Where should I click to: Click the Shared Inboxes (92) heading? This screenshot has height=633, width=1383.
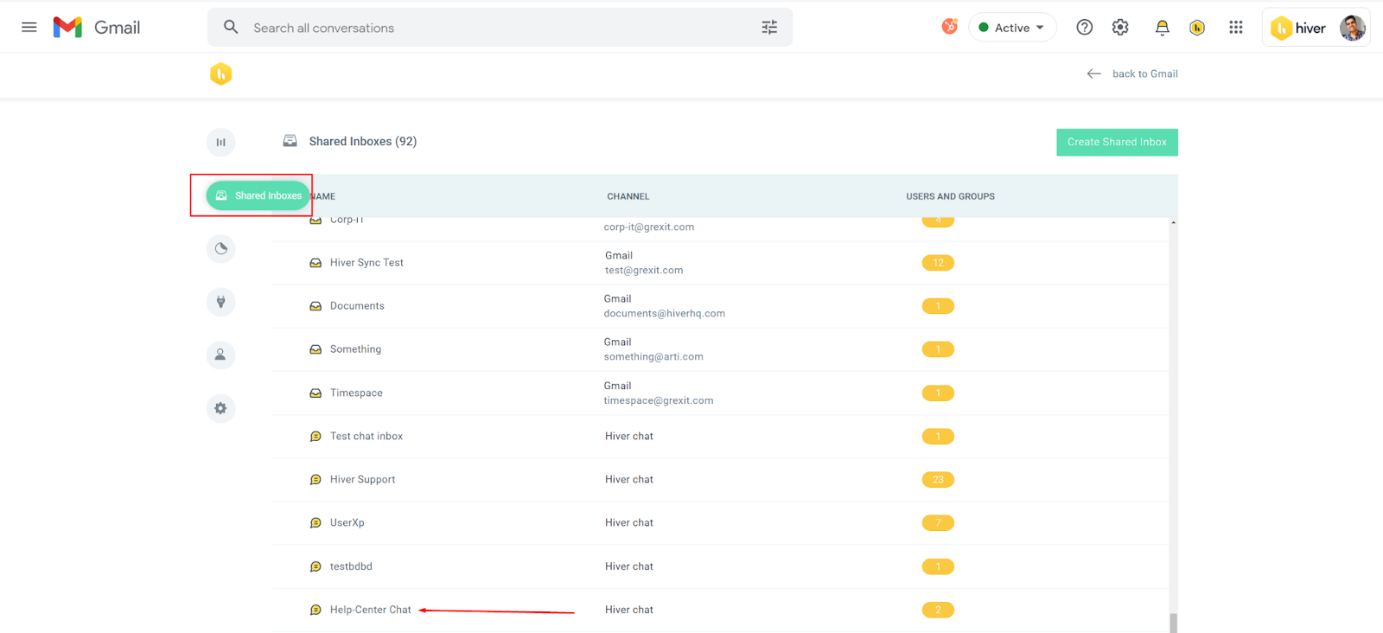pyautogui.click(x=363, y=141)
